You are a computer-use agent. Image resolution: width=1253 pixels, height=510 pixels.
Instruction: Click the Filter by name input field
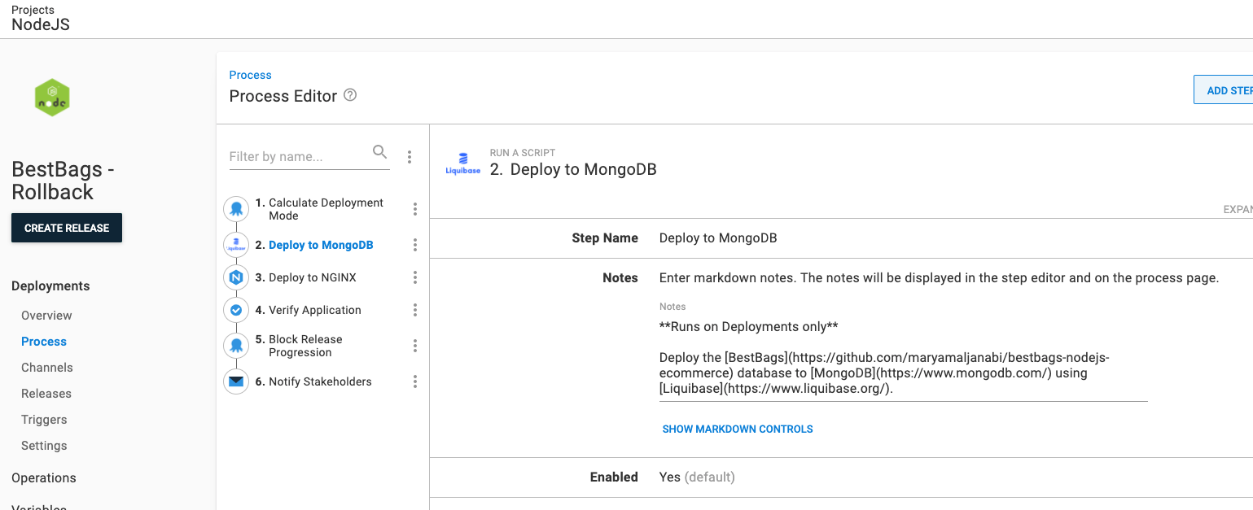297,156
